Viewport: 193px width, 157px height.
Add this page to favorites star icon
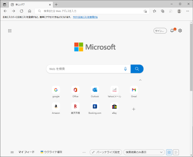[x=145, y=11]
